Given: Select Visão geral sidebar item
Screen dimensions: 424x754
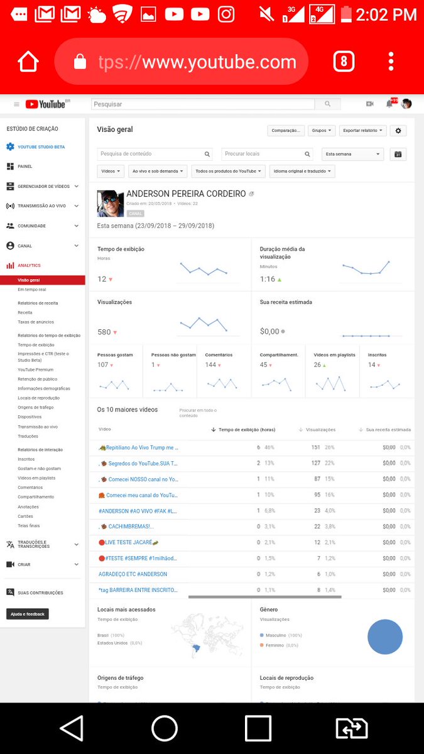Looking at the screenshot, I should tap(42, 280).
